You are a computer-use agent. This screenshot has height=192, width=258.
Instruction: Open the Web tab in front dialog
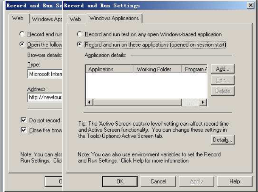coord(75,19)
